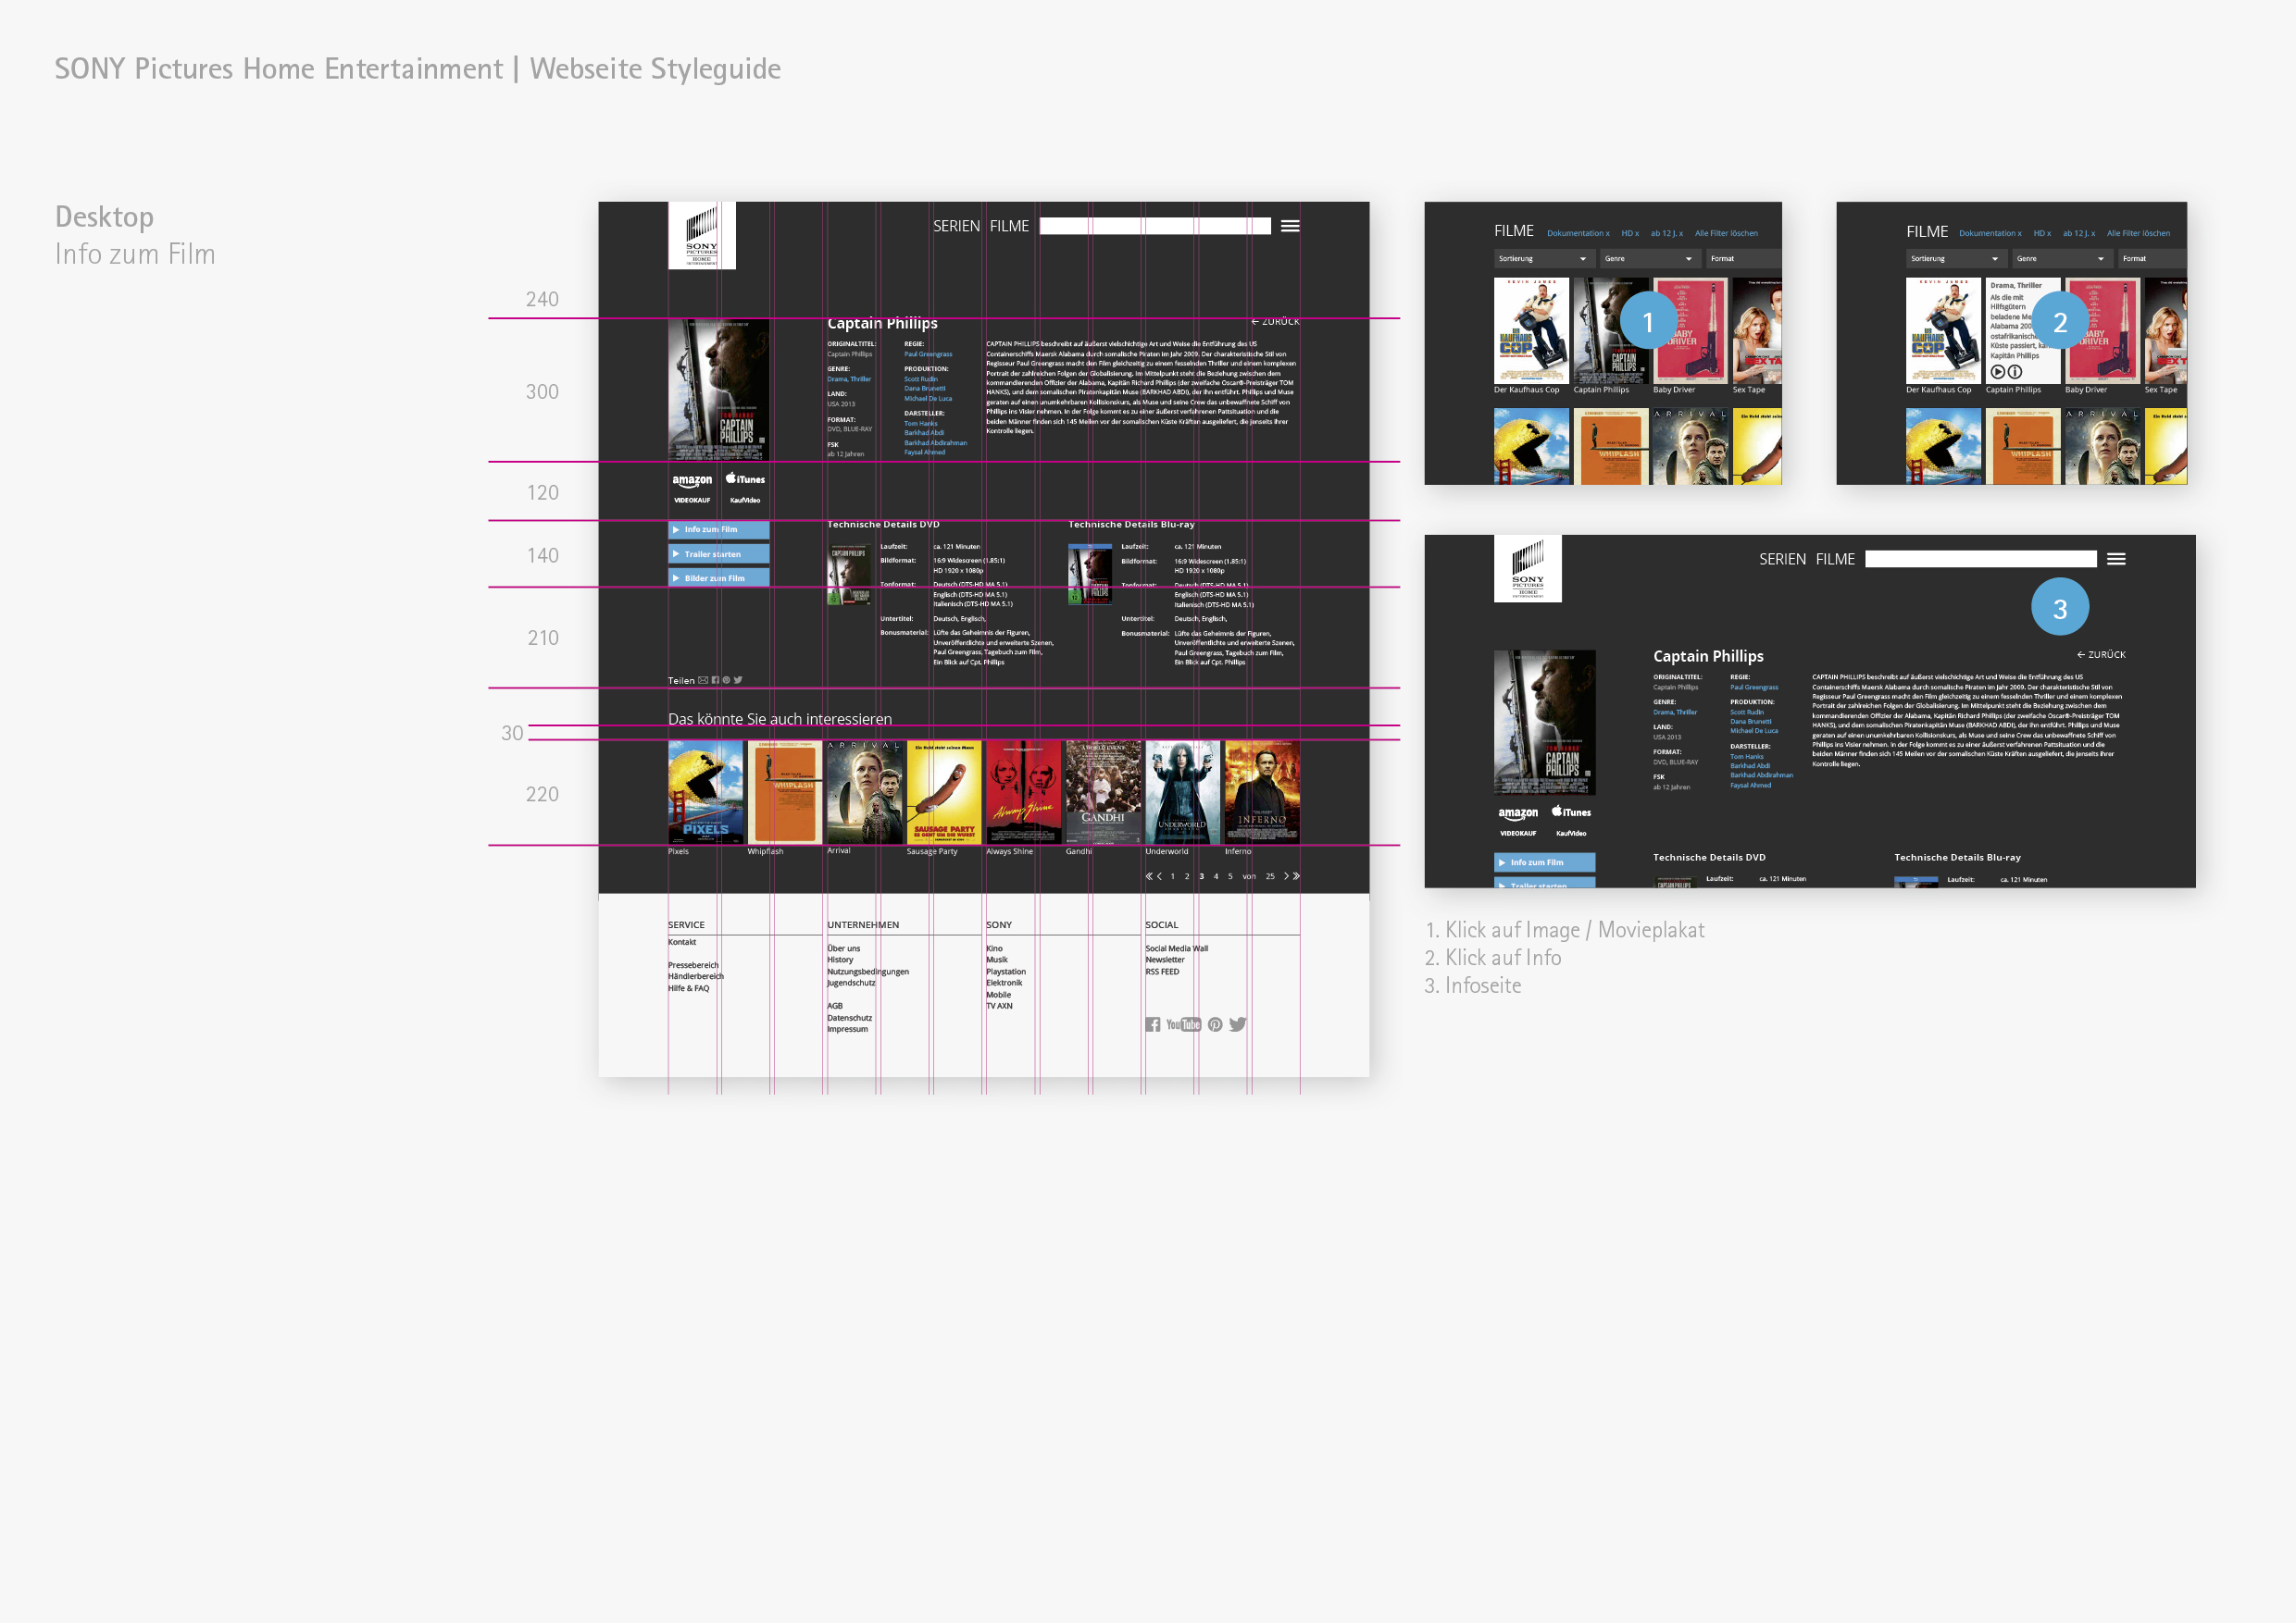Go to next page with single-right arrow
The image size is (2296, 1623).
pyautogui.click(x=1286, y=876)
